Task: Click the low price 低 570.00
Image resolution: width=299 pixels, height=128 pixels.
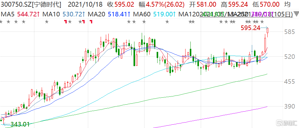Action: (x=266, y=4)
